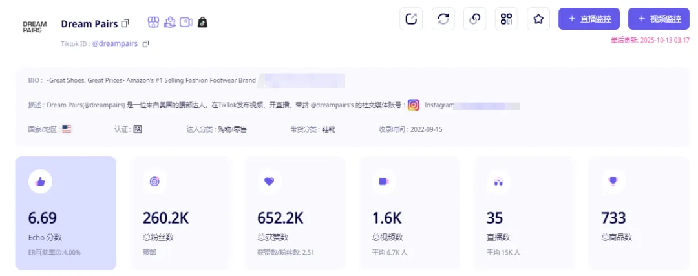Click the 直播监控 button
The width and height of the screenshot is (698, 276).
[589, 19]
